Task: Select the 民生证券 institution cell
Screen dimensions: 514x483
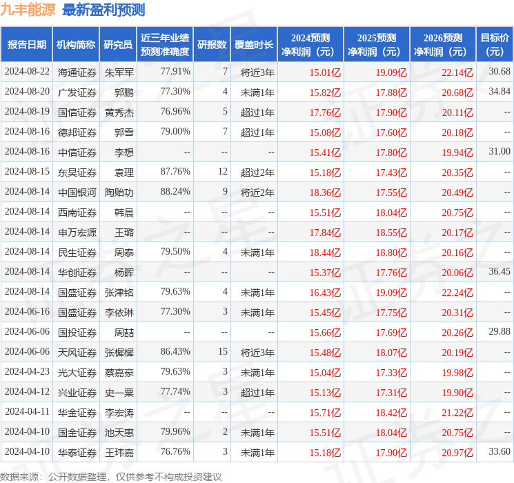Action: tap(77, 253)
